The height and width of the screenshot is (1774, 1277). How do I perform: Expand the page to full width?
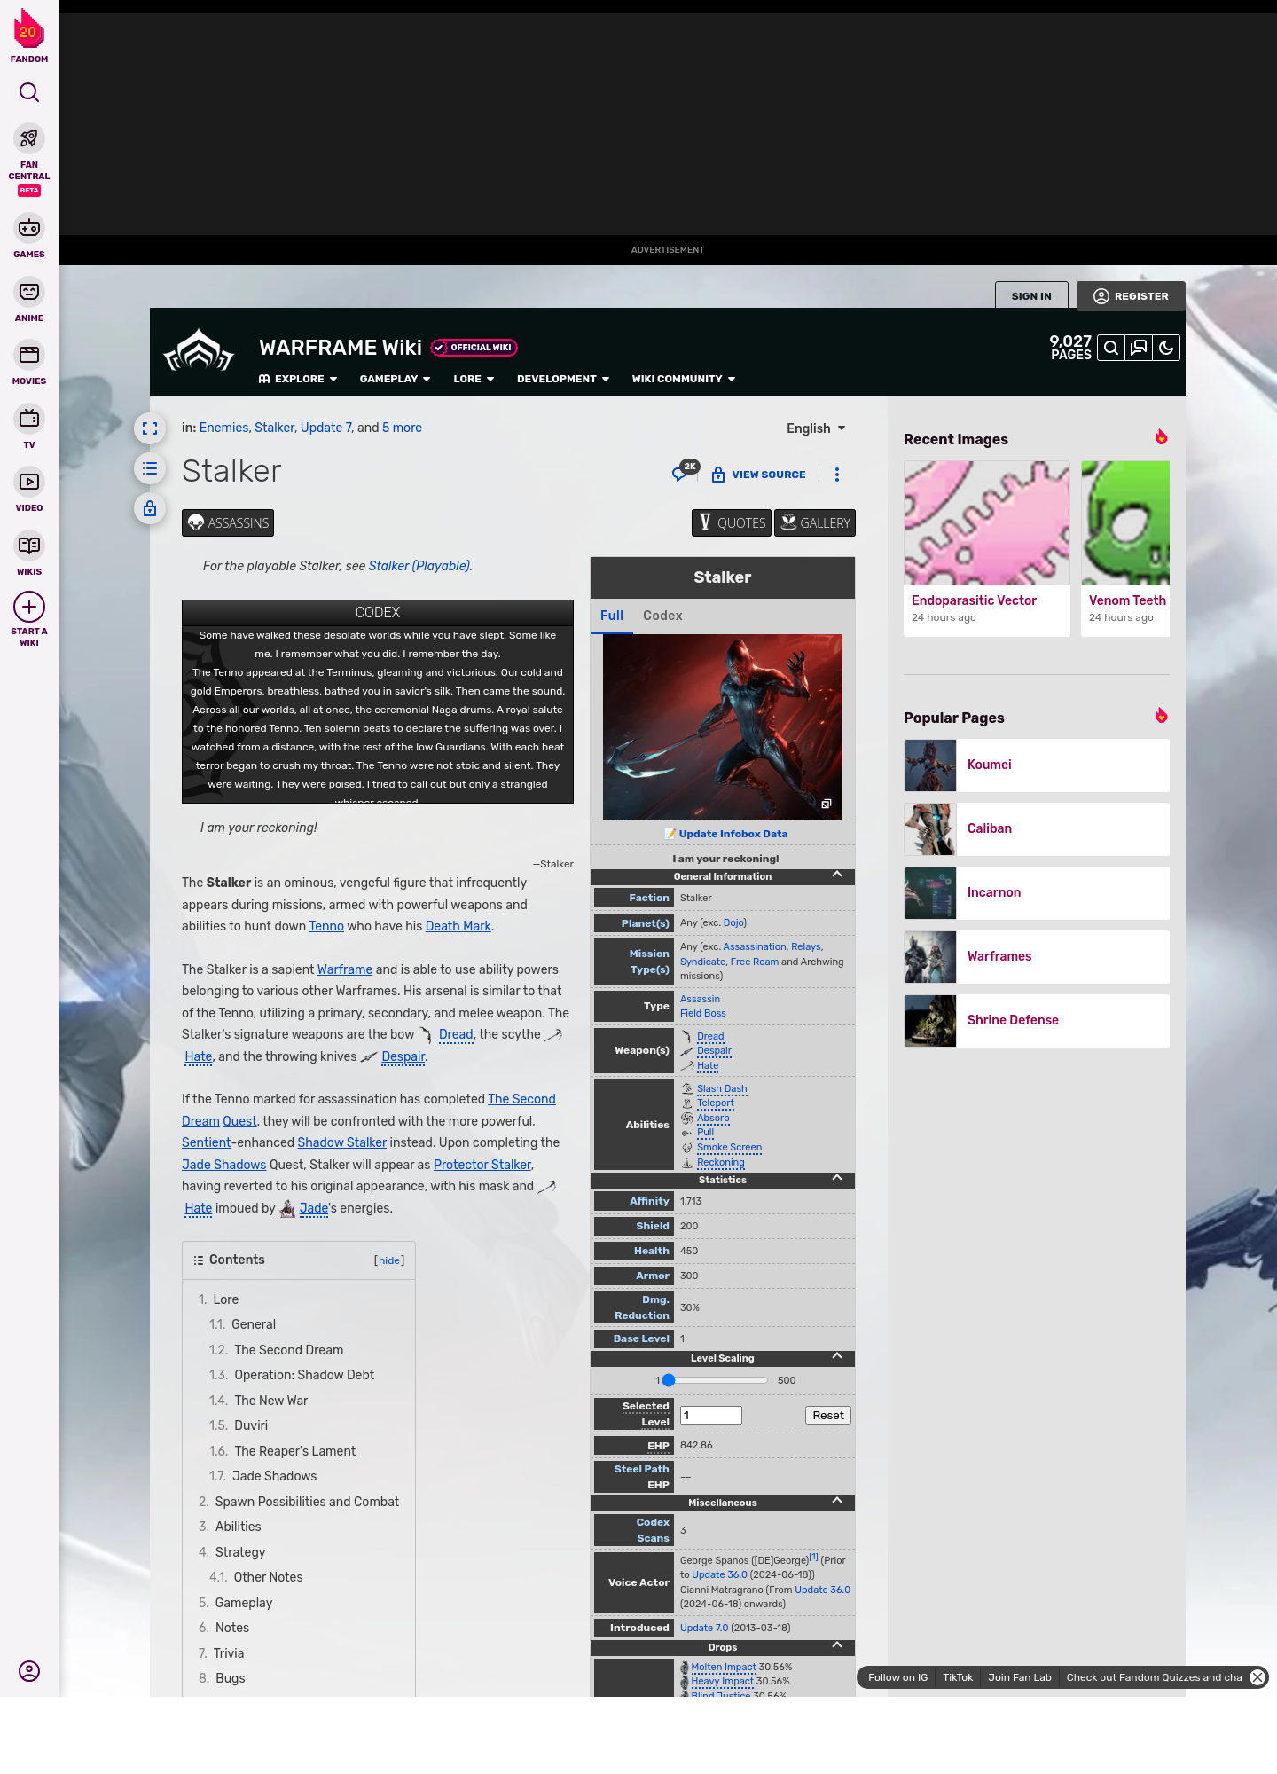[x=150, y=428]
